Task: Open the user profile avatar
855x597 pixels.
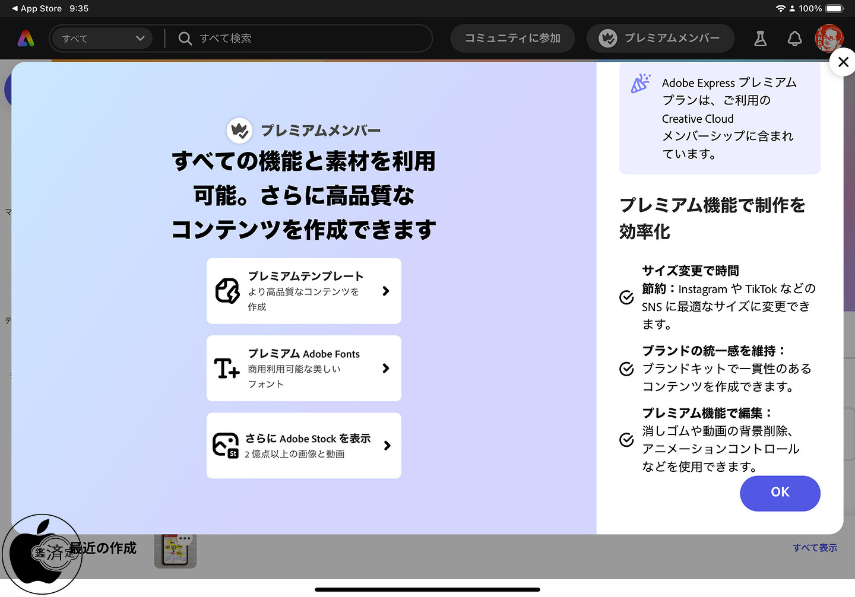Action: (829, 39)
